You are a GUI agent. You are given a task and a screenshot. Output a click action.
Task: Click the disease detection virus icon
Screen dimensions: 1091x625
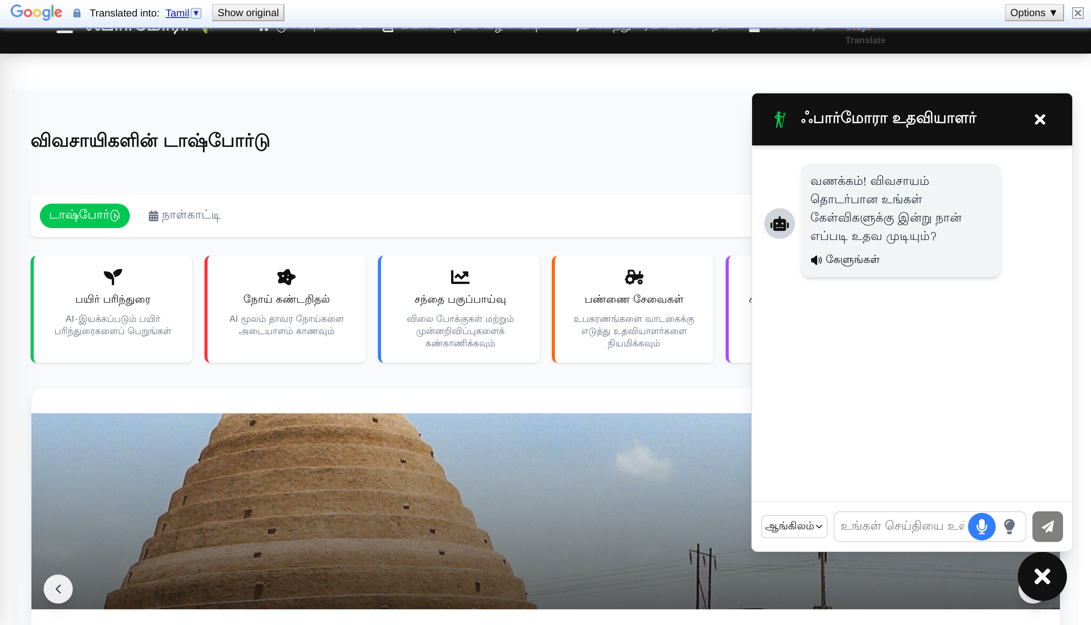tap(286, 277)
